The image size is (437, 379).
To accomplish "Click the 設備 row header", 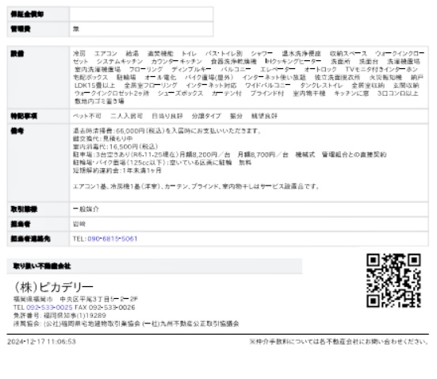I will click(38, 77).
